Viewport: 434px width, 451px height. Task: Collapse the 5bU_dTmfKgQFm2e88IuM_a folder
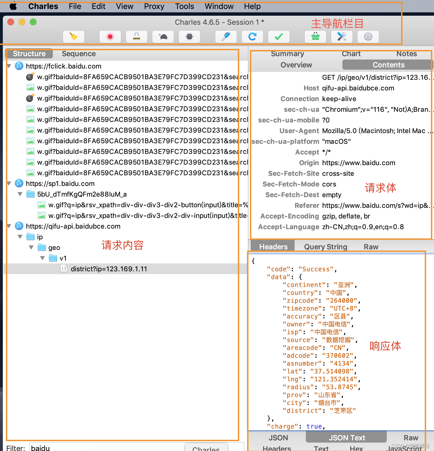[x=20, y=194]
